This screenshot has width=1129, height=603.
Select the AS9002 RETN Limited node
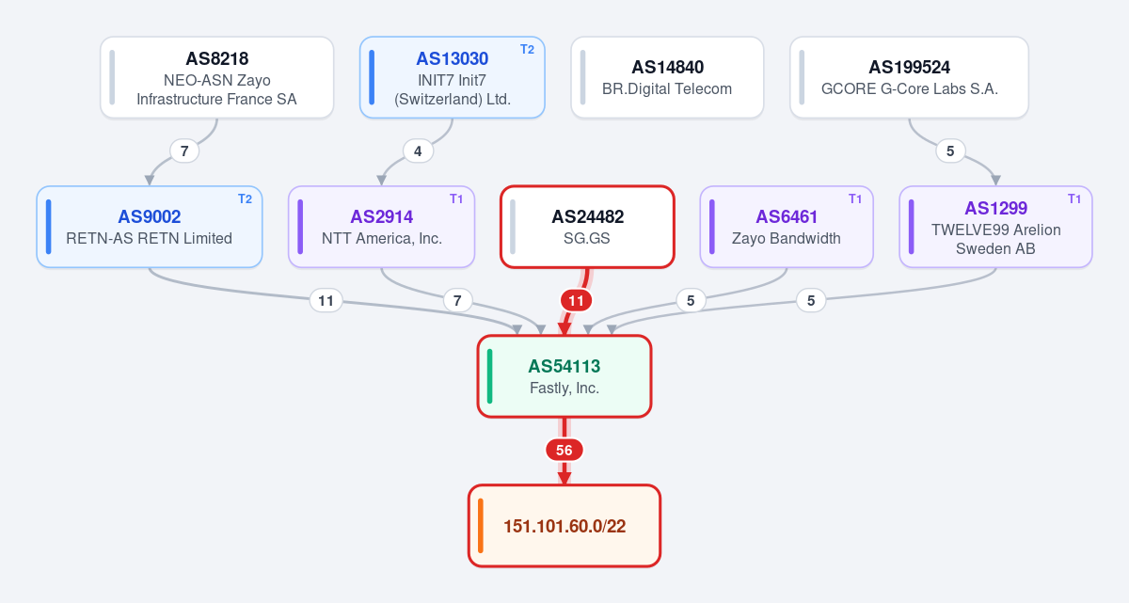coord(150,227)
